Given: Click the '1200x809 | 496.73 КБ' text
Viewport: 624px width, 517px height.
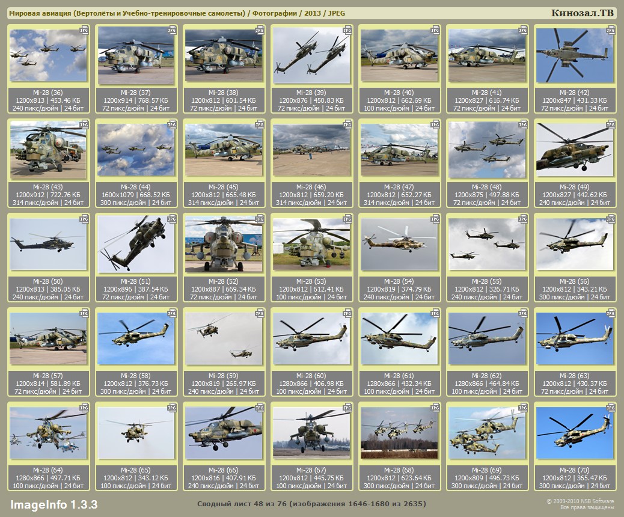Looking at the screenshot, I should pyautogui.click(x=487, y=478).
